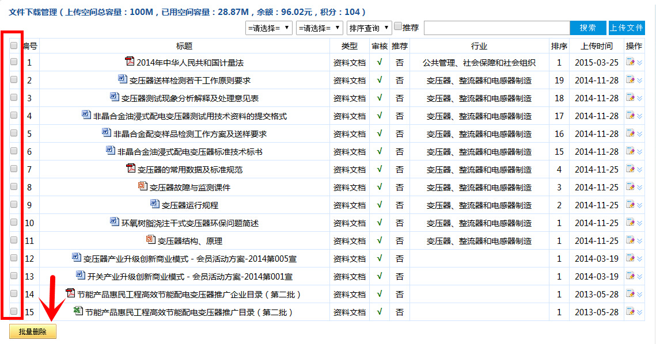Open the 排序查询 dropdown

point(369,28)
